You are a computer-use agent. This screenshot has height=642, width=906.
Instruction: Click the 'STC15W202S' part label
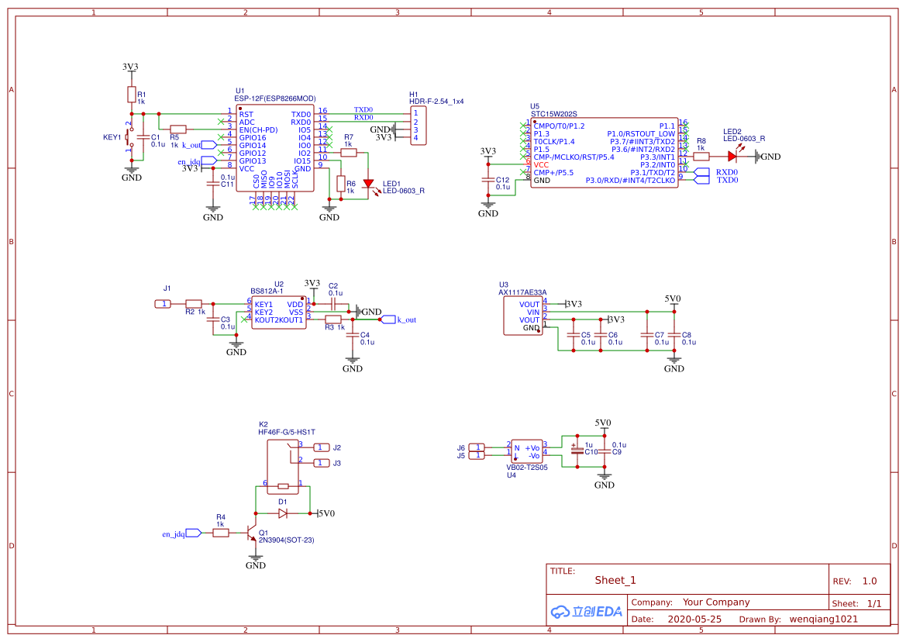point(554,114)
